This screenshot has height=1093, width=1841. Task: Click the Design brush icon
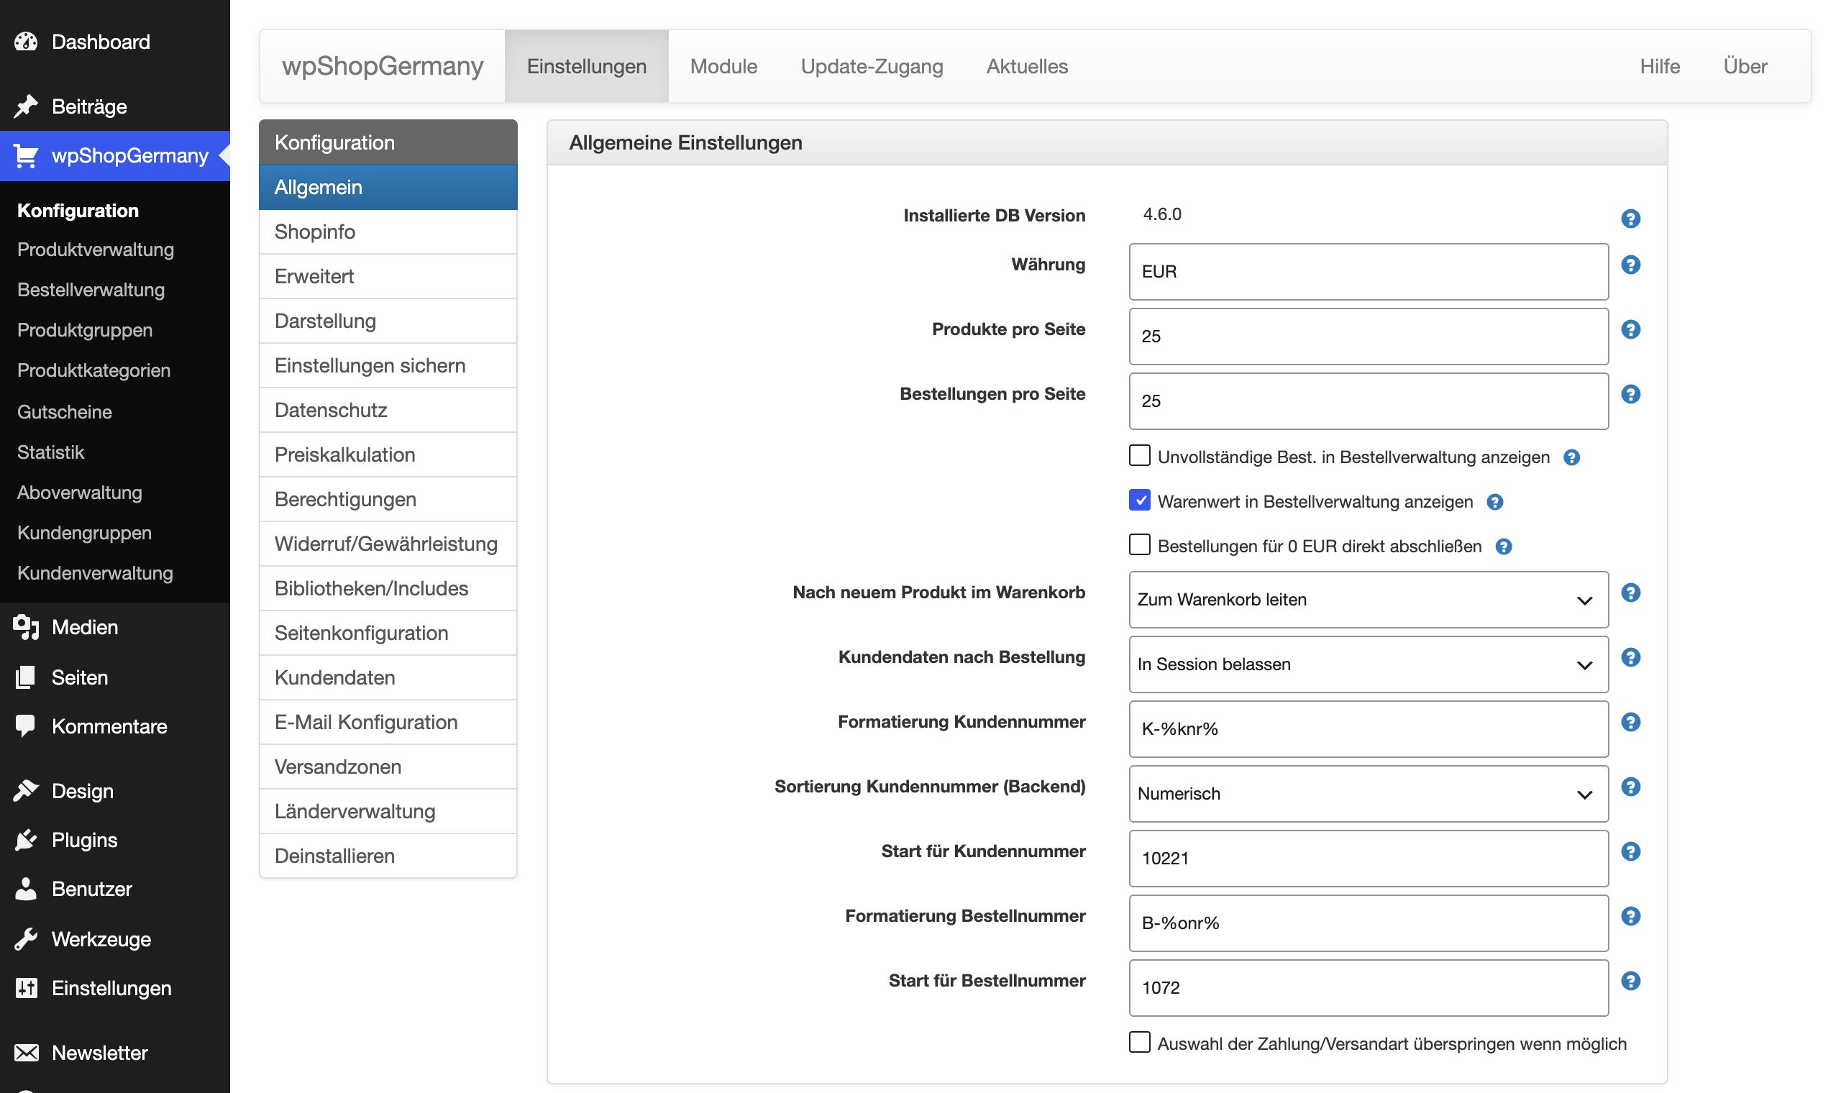[x=26, y=791]
